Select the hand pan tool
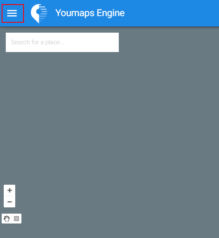Screen dimensions: 219x238 click(7, 219)
